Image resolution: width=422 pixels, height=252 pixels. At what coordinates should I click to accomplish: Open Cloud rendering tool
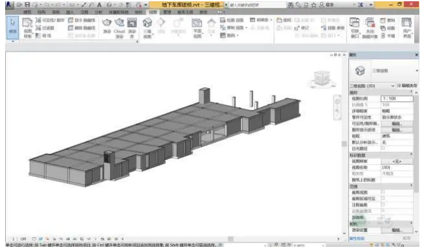tap(119, 27)
